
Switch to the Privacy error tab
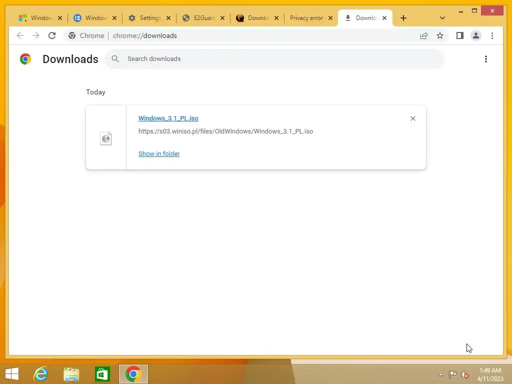pyautogui.click(x=311, y=18)
